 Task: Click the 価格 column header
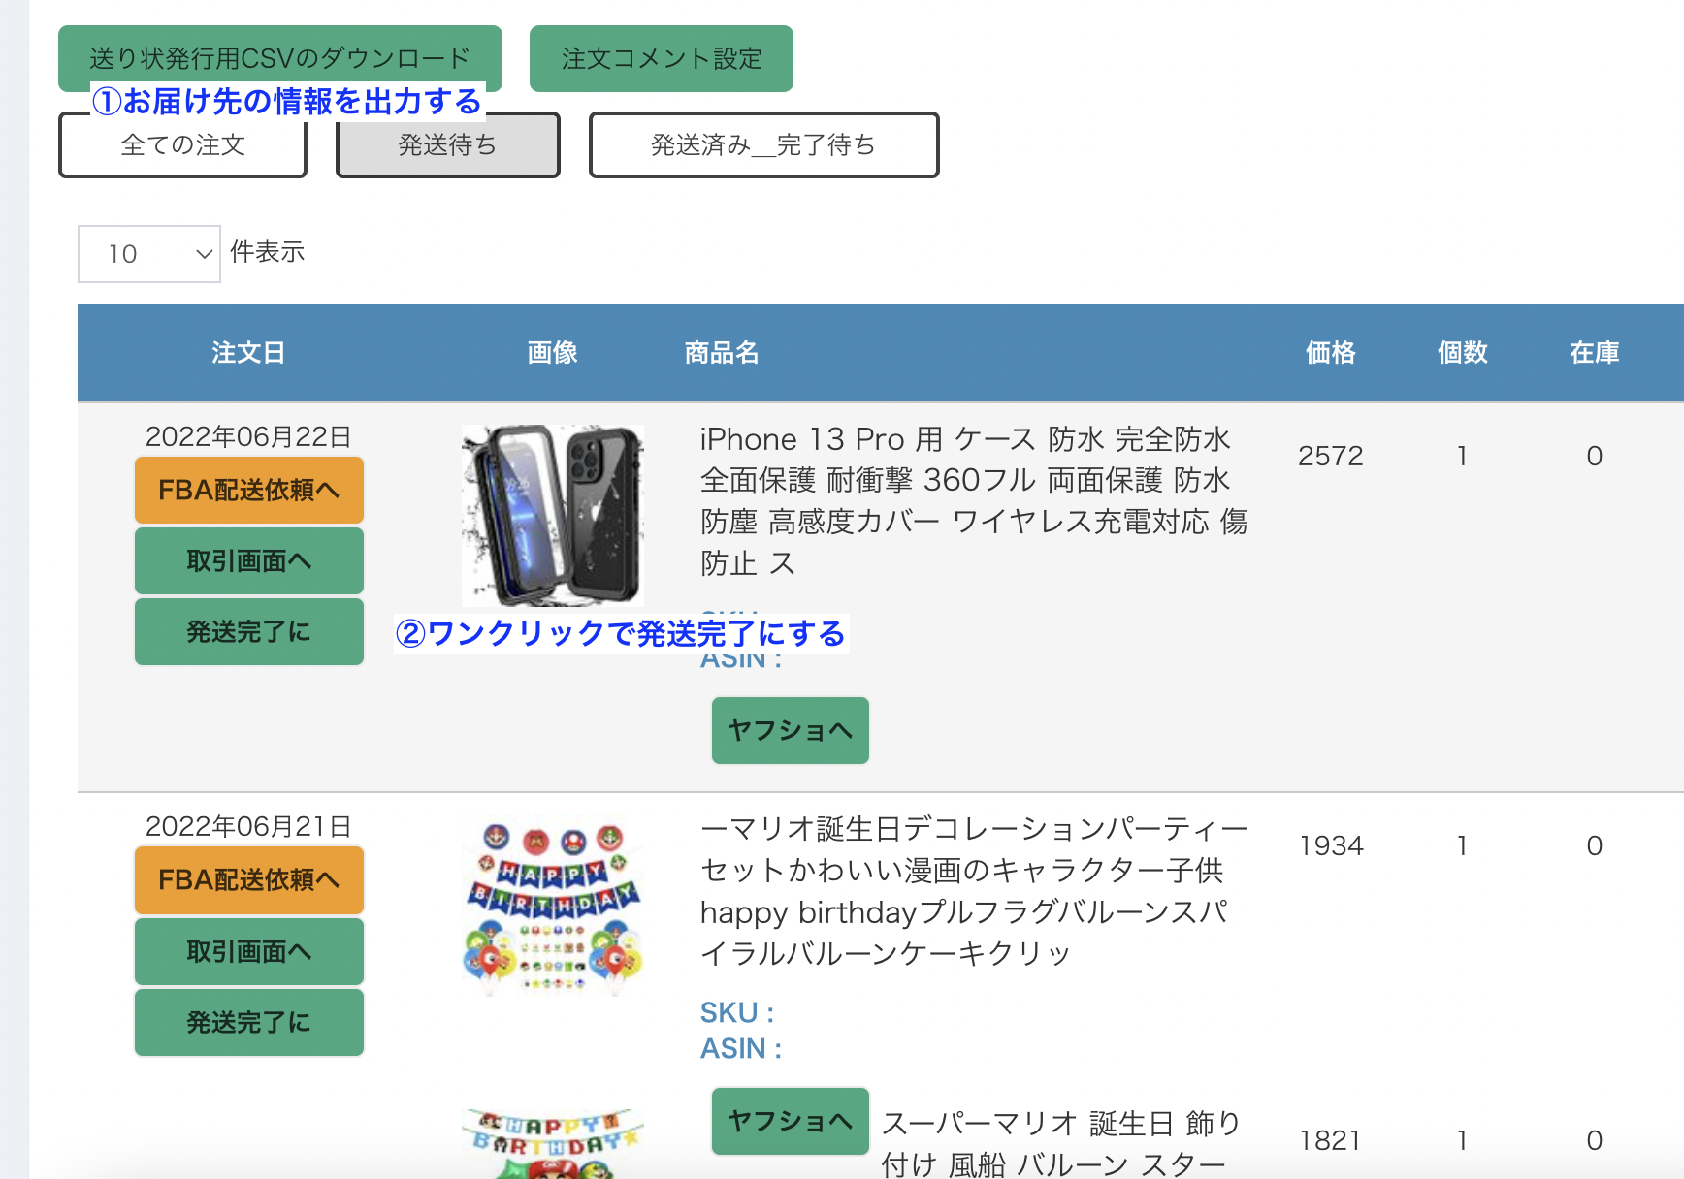pos(1330,352)
